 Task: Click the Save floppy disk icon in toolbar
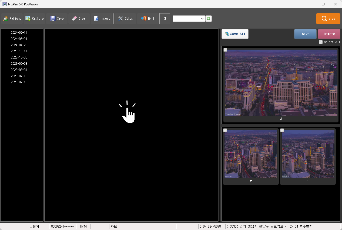coord(53,19)
